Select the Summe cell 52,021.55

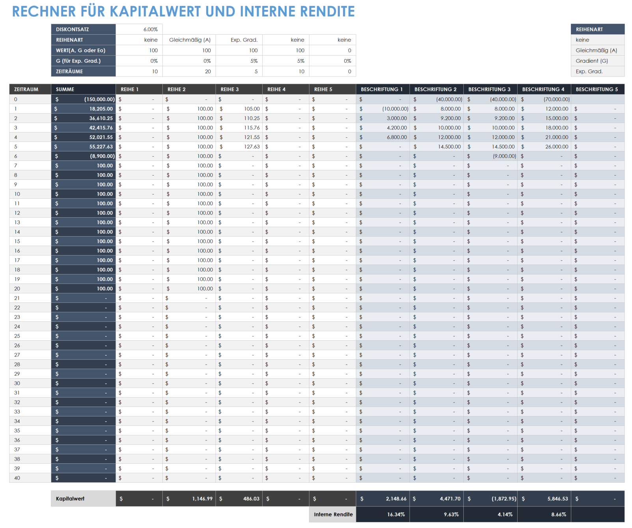coord(83,137)
